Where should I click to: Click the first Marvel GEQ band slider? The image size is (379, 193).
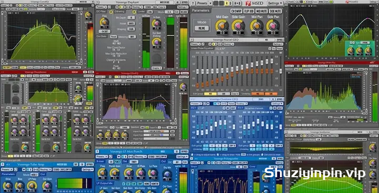tap(197, 72)
